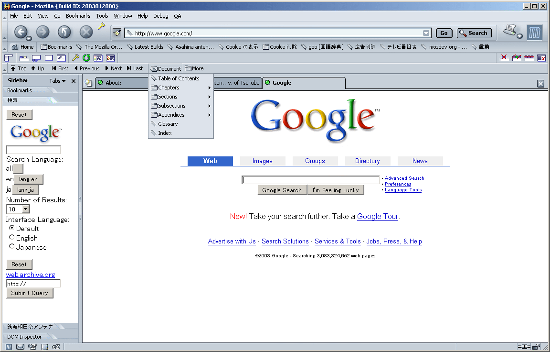This screenshot has height=352, width=550.
Task: Open Mail from the status bar envelope icon
Action: coord(21,347)
